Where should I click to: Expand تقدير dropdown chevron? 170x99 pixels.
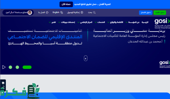click(50, 22)
